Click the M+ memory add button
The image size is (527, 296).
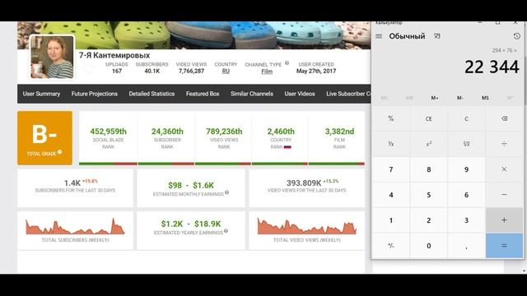point(435,98)
